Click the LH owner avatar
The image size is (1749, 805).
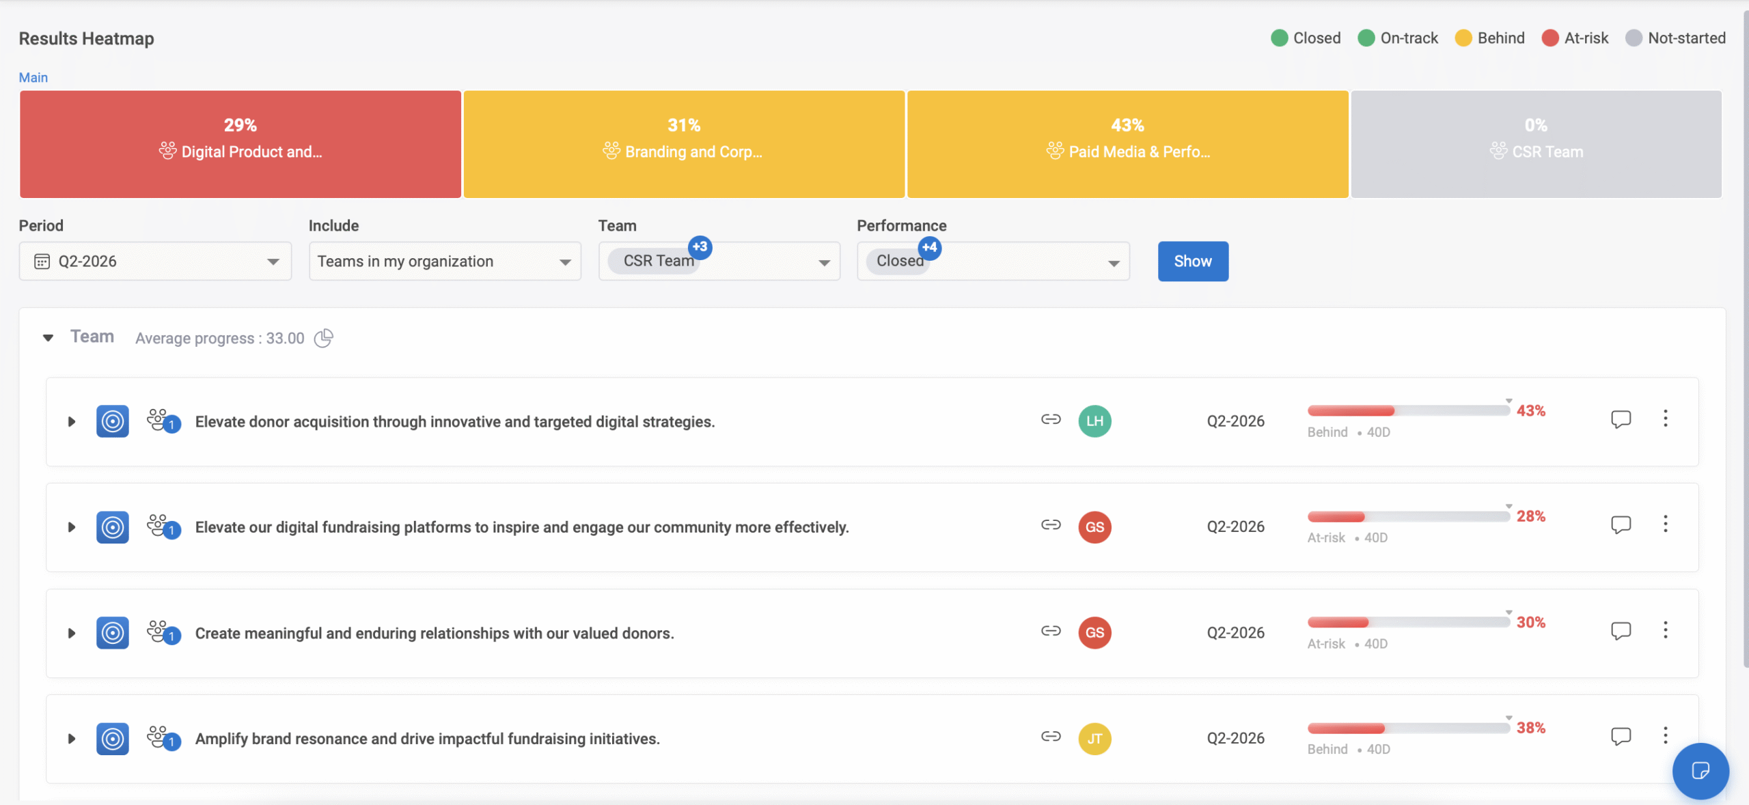(1094, 421)
